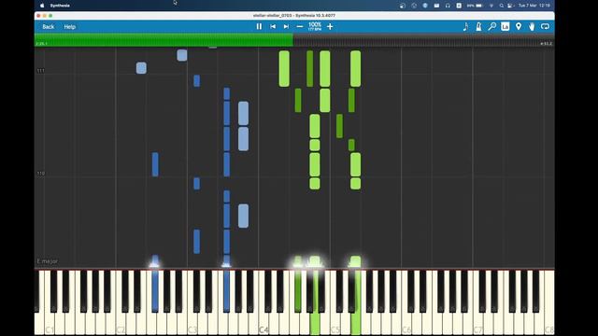Skip forward to the next section
598x336 pixels.
click(x=286, y=27)
